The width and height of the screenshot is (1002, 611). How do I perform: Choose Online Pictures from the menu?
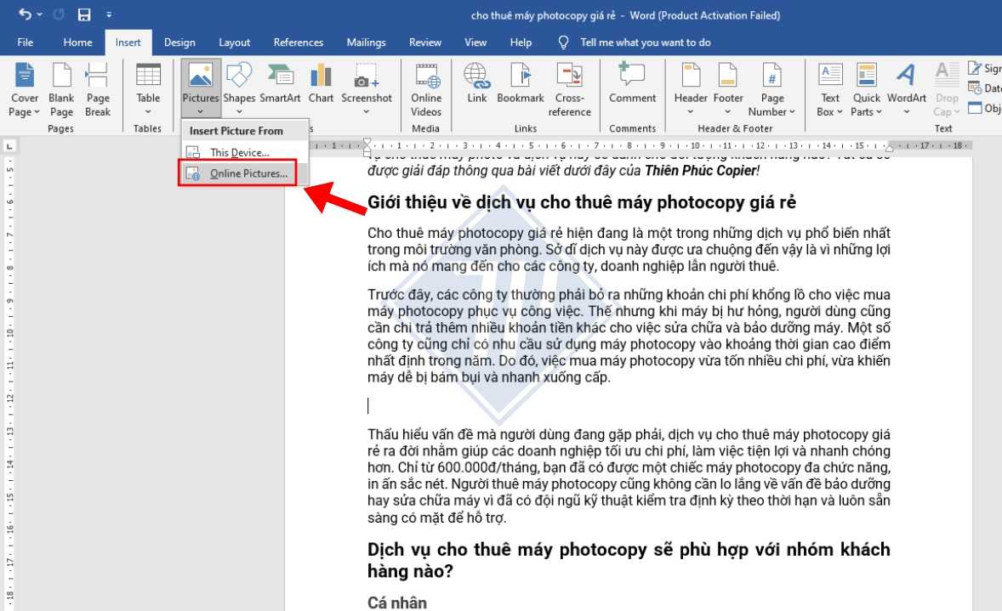pyautogui.click(x=248, y=174)
